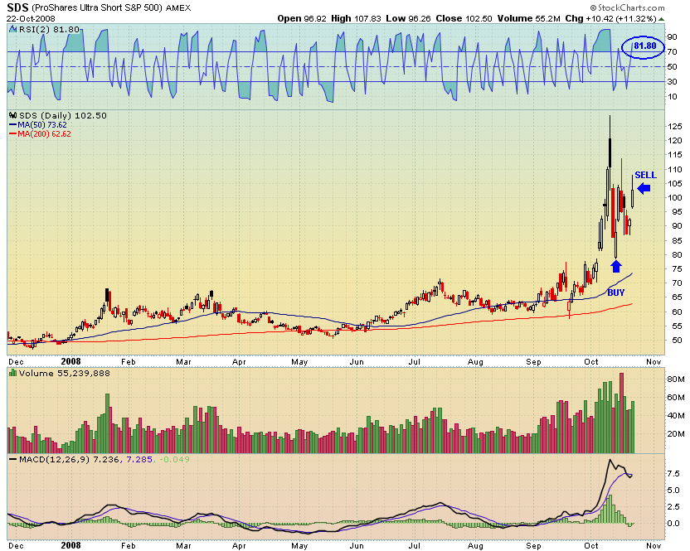The width and height of the screenshot is (690, 551).
Task: Click the "(ProShares Ultra Short S&P 500)" name
Action: [x=97, y=8]
